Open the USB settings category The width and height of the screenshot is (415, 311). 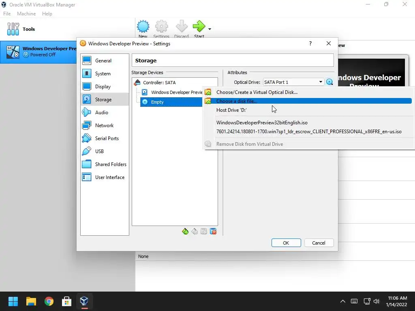coord(105,151)
